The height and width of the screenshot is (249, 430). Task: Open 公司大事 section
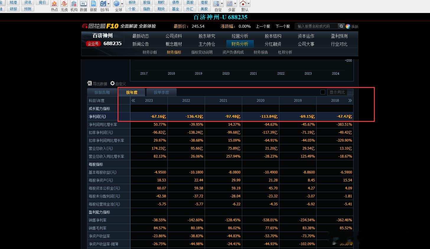point(306,44)
